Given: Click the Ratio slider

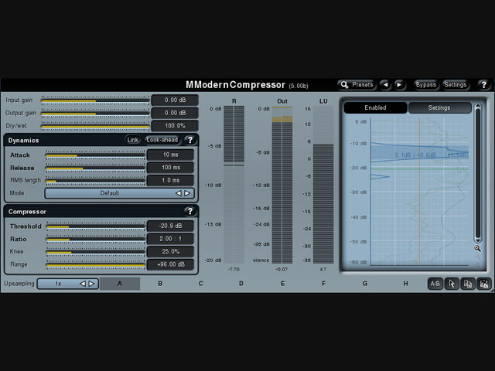Looking at the screenshot, I should 95,239.
